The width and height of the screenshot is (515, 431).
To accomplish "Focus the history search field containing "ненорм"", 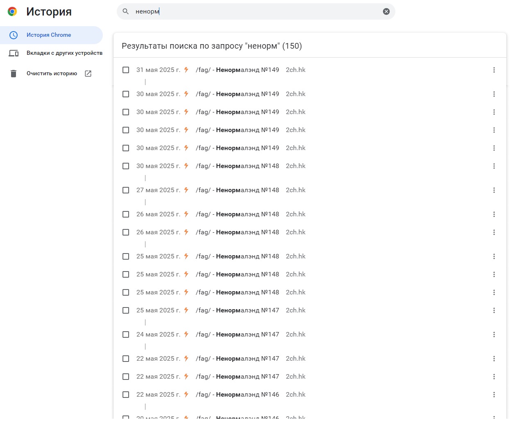I will coord(256,11).
